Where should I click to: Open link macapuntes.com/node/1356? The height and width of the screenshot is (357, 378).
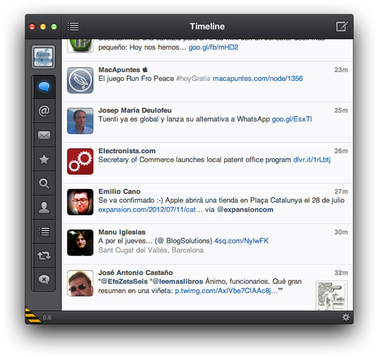point(258,78)
